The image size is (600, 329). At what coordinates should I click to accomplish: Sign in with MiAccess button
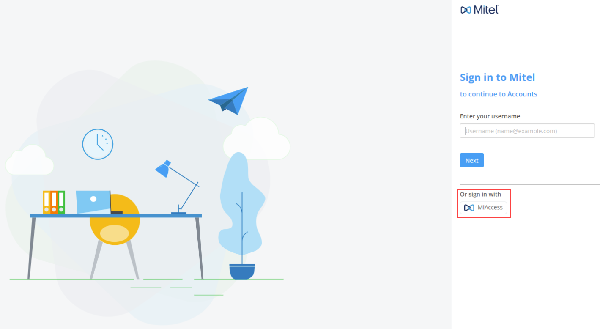pyautogui.click(x=483, y=208)
